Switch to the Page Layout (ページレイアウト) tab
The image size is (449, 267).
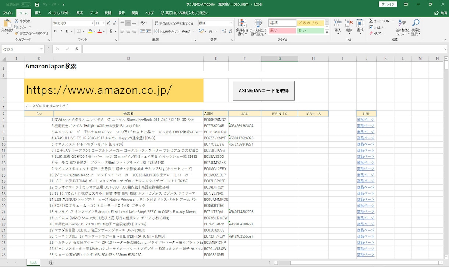tap(59, 13)
